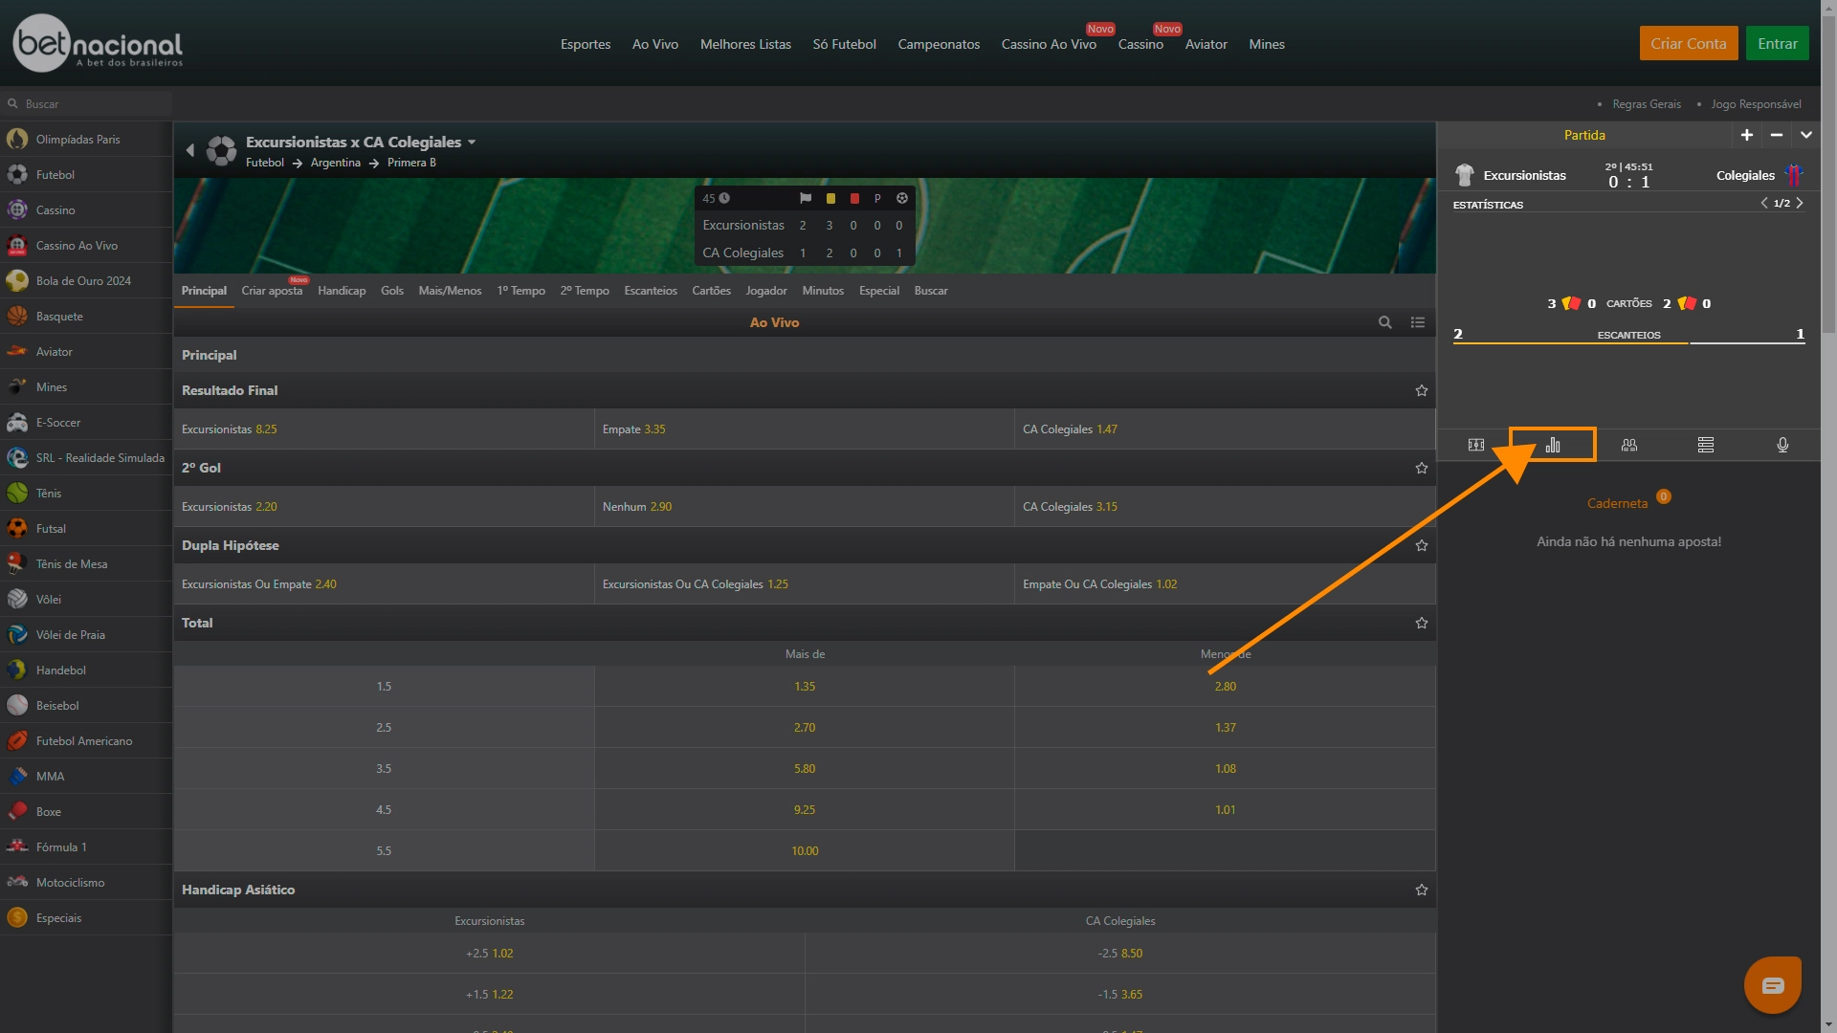The height and width of the screenshot is (1033, 1837).
Task: Switch to the Escanteios tab
Action: click(x=651, y=291)
